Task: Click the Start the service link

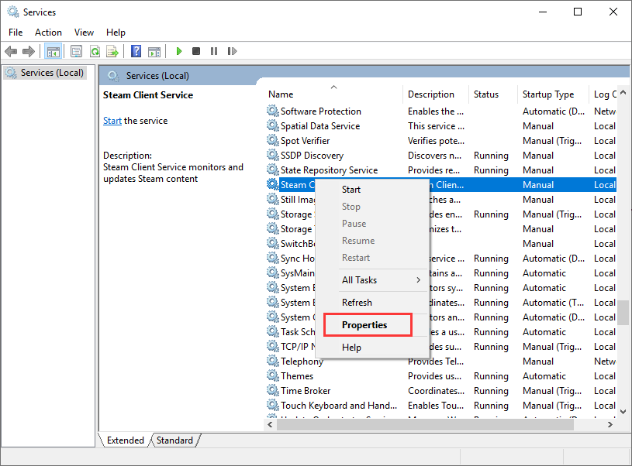Action: [112, 121]
